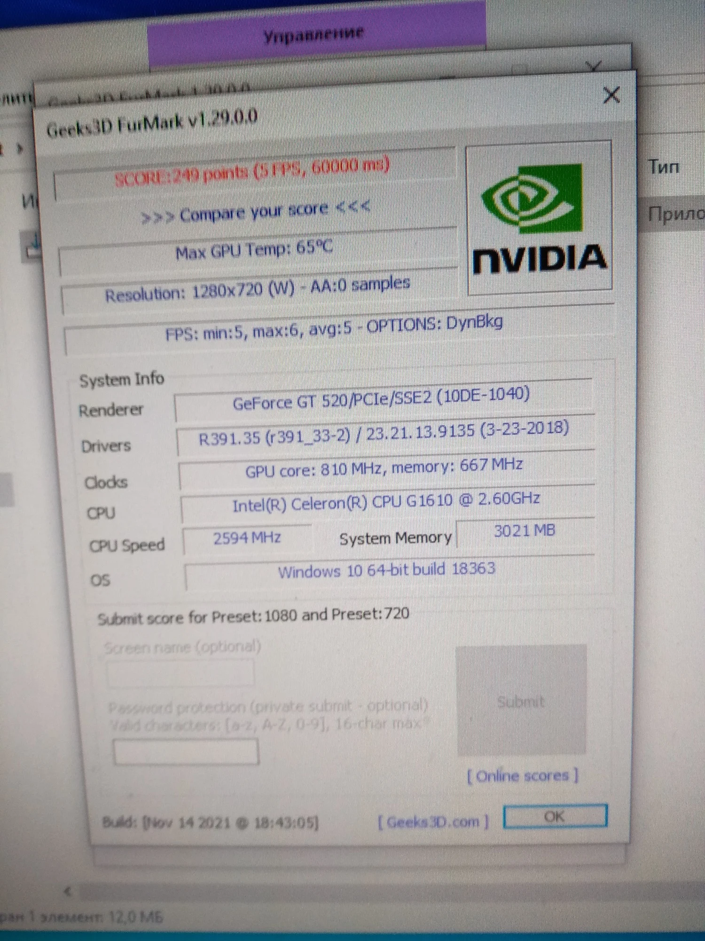
Task: Click the Build: [Nov 14 2021 @ 18:43:05] text
Action: click(x=210, y=822)
